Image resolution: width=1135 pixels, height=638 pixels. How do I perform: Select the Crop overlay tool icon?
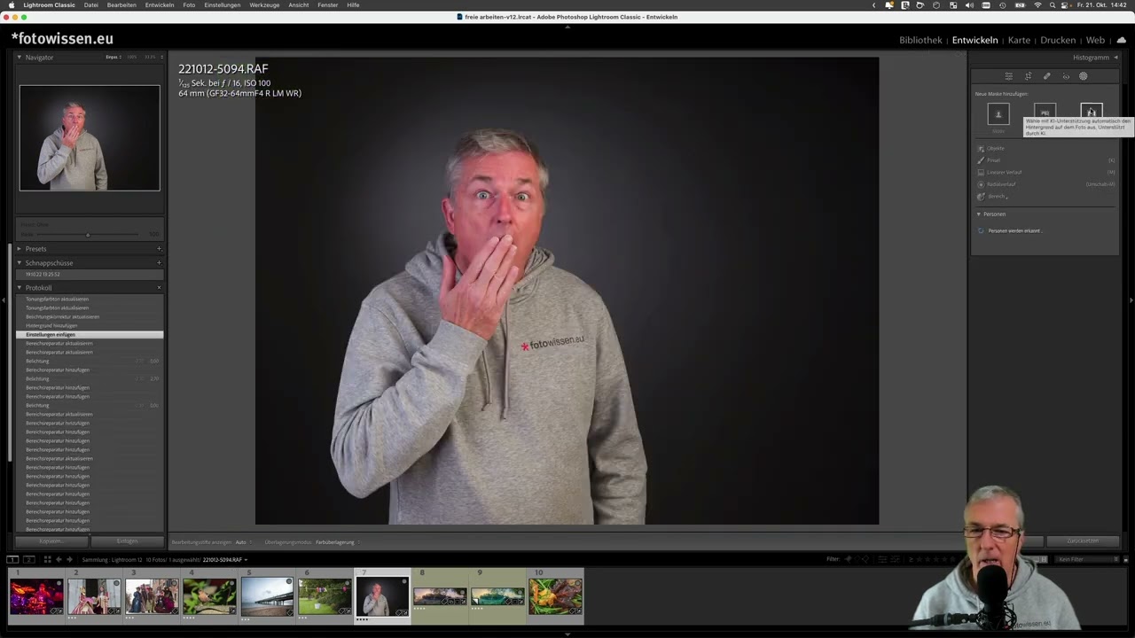coord(1028,76)
